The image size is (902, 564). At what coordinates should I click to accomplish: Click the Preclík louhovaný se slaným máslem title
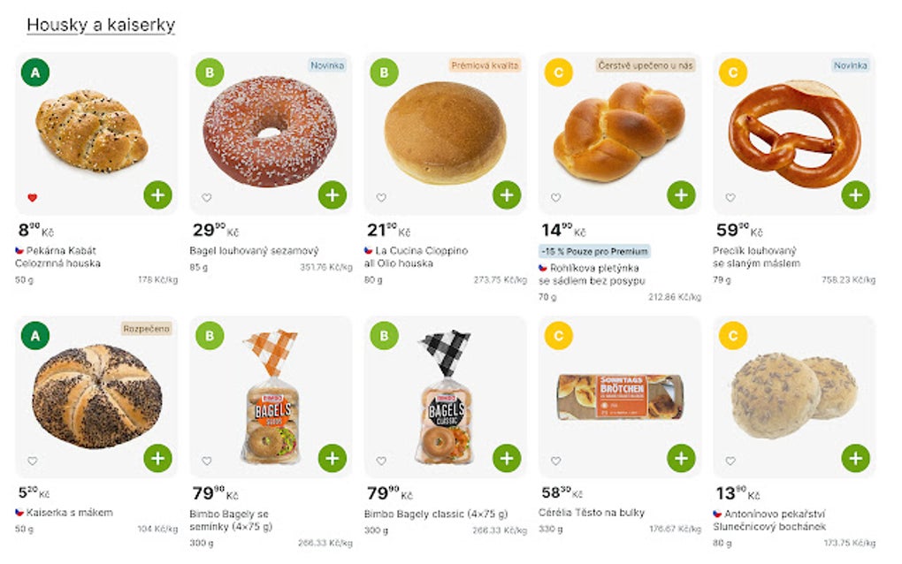pyautogui.click(x=755, y=257)
